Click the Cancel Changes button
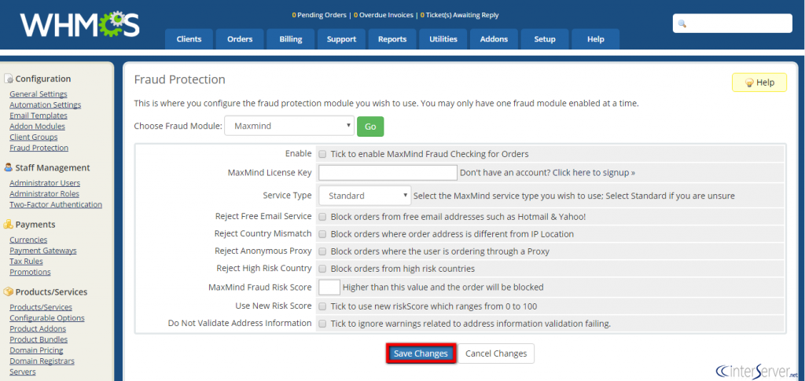The image size is (805, 381). click(496, 354)
